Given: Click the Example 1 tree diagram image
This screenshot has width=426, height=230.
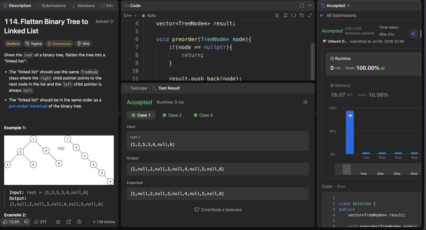Looking at the screenshot, I should (x=59, y=160).
